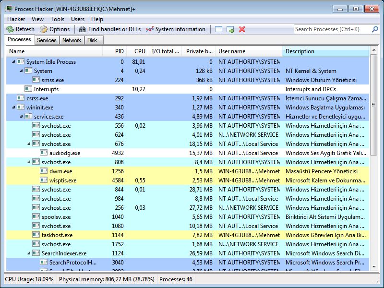Click the csrss.exe process icon
Viewport: 384px width, 288px height.
pyautogui.click(x=21, y=98)
